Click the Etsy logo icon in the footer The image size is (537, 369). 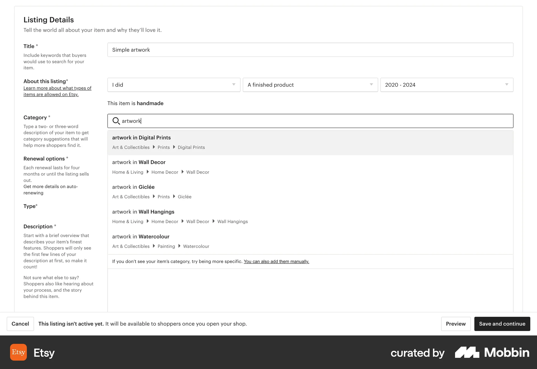pos(18,352)
